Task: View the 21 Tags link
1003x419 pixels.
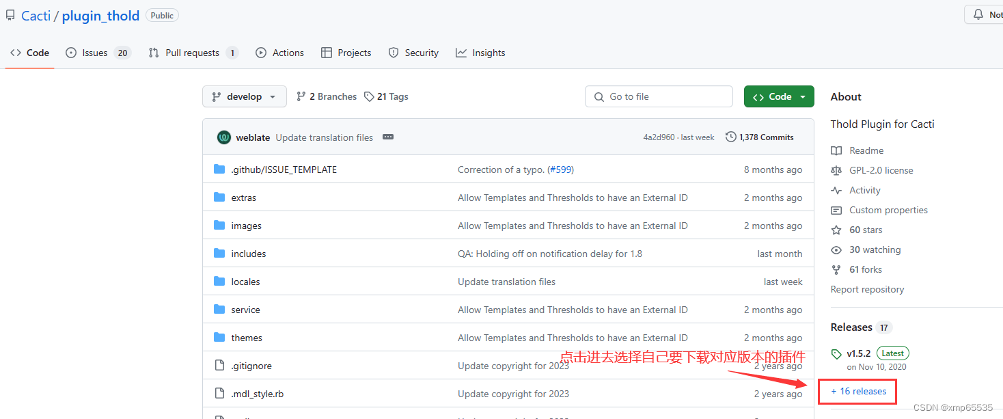Action: [386, 96]
